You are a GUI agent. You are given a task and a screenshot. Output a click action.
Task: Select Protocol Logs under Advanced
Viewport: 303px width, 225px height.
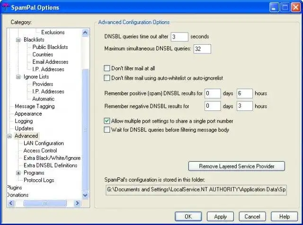click(39, 180)
